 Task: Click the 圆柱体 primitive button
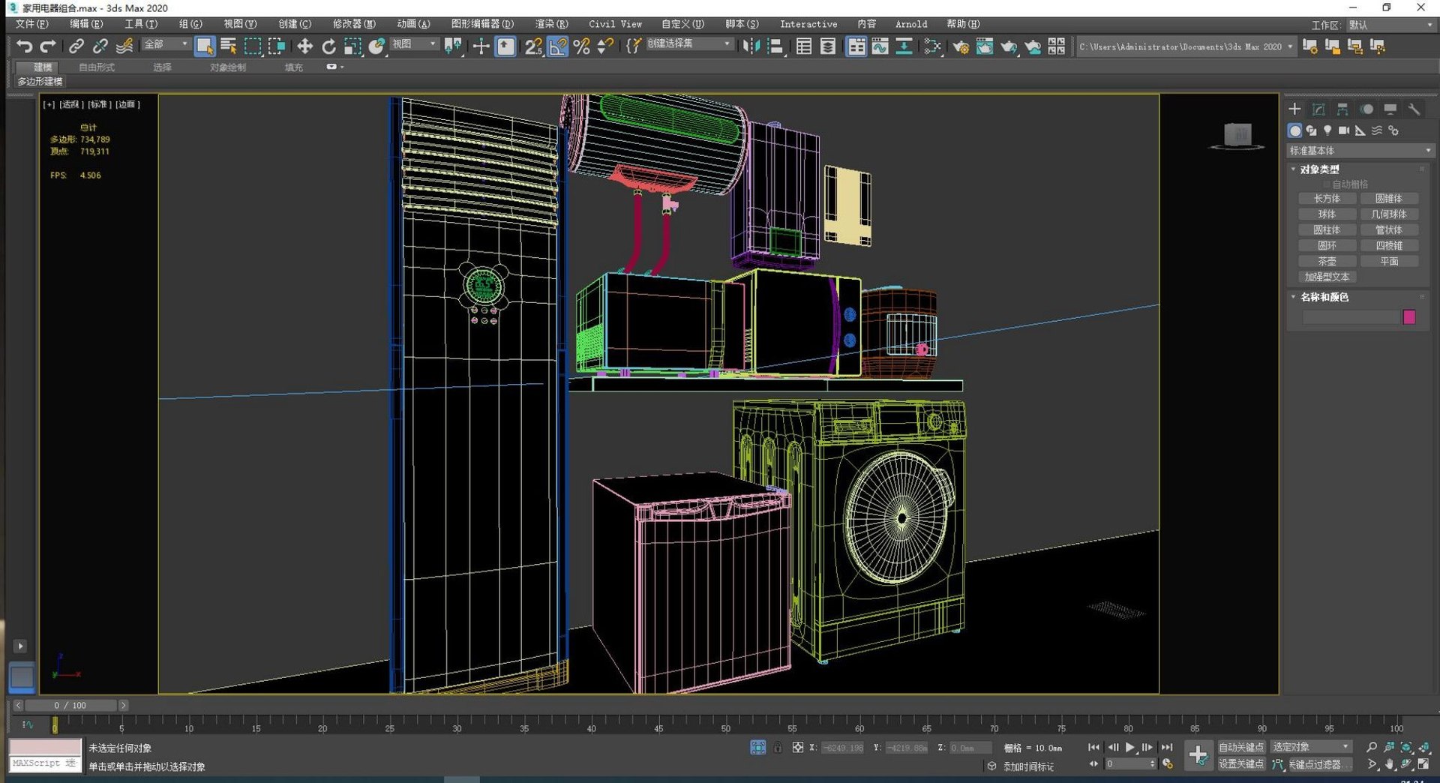pyautogui.click(x=1327, y=230)
